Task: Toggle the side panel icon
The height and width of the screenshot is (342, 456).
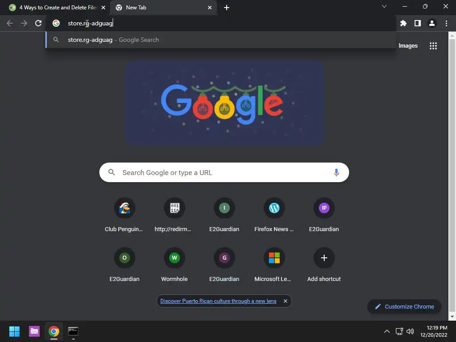Action: pos(418,23)
